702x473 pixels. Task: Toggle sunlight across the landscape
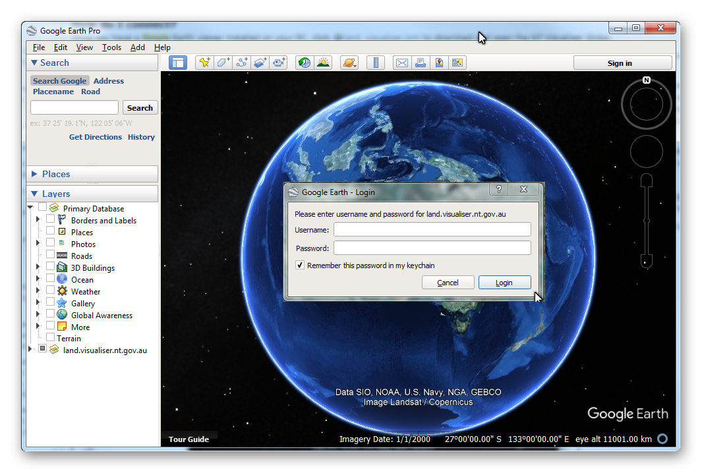323,63
